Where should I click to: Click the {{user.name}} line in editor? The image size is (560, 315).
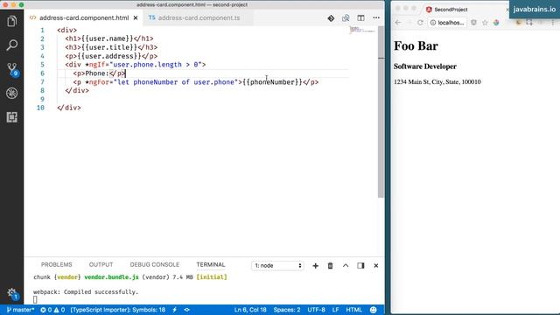point(109,38)
